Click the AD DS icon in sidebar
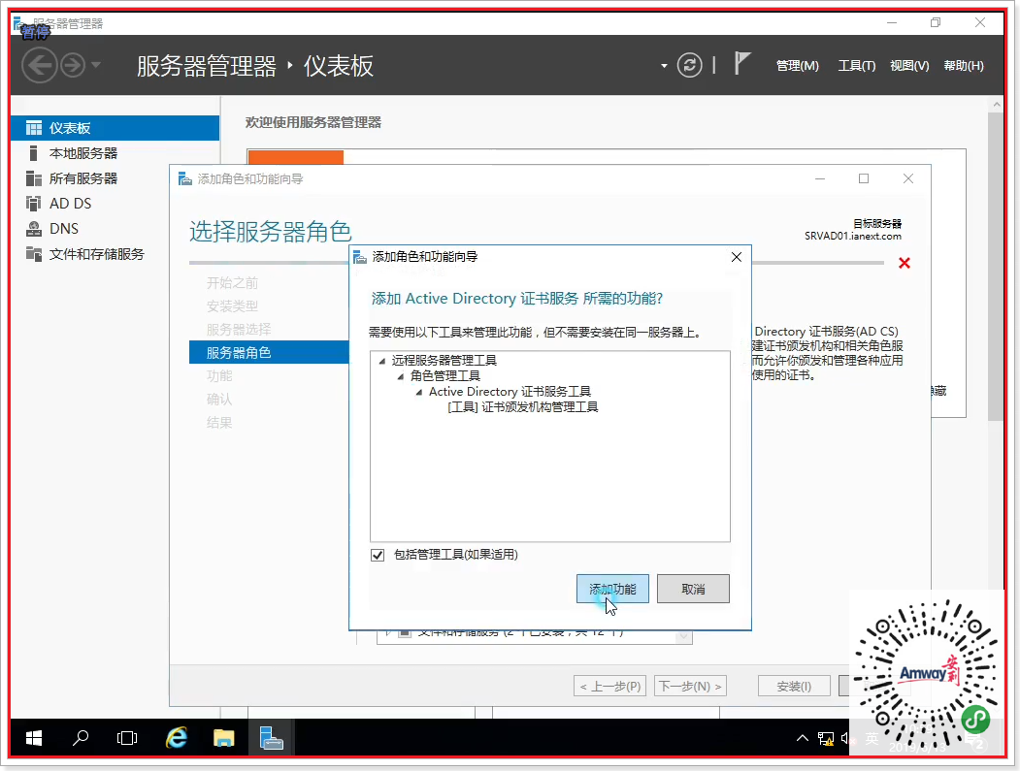 [33, 204]
